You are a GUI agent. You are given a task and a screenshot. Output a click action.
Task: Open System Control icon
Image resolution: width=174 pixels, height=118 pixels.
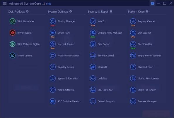tap(93, 55)
